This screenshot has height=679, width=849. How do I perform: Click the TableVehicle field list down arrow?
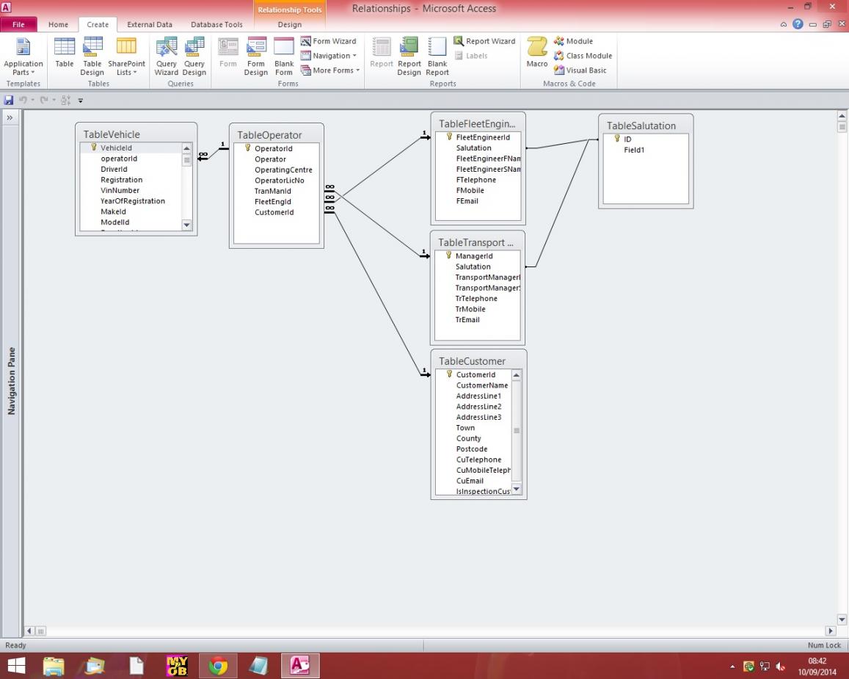click(x=187, y=225)
